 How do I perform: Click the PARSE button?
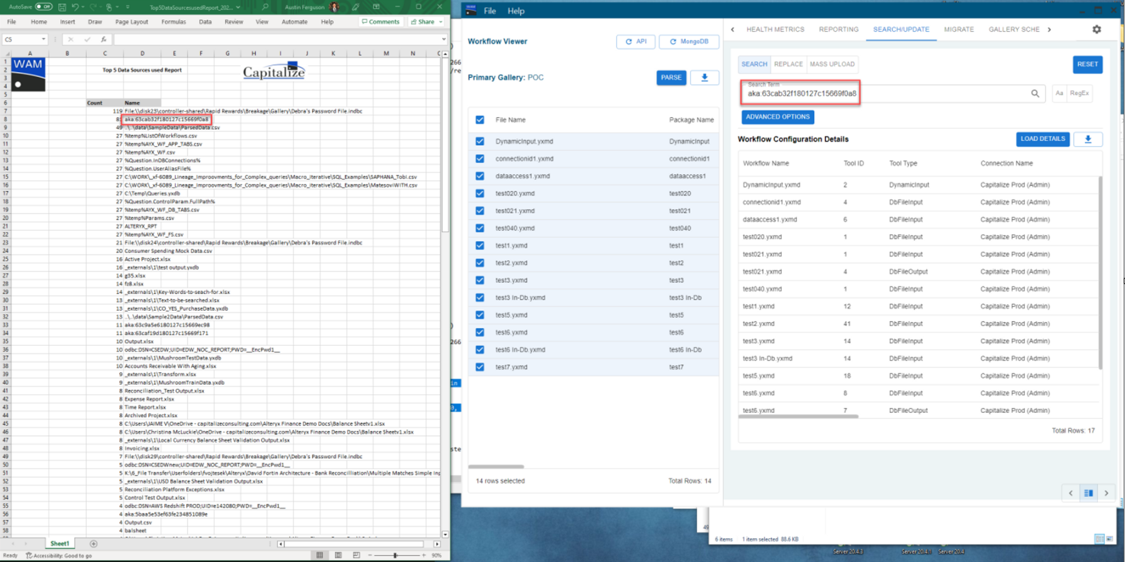pos(671,78)
